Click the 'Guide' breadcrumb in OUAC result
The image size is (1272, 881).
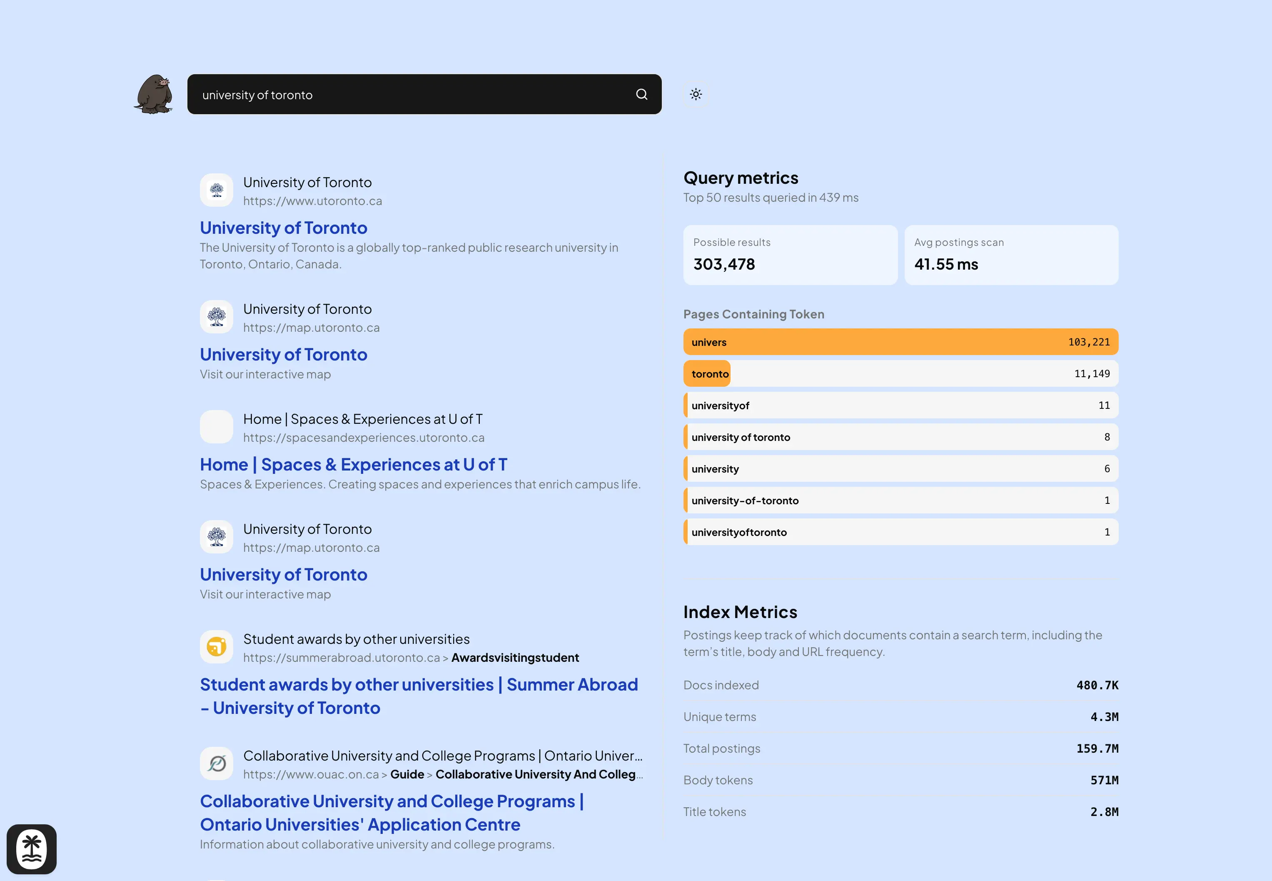tap(407, 774)
